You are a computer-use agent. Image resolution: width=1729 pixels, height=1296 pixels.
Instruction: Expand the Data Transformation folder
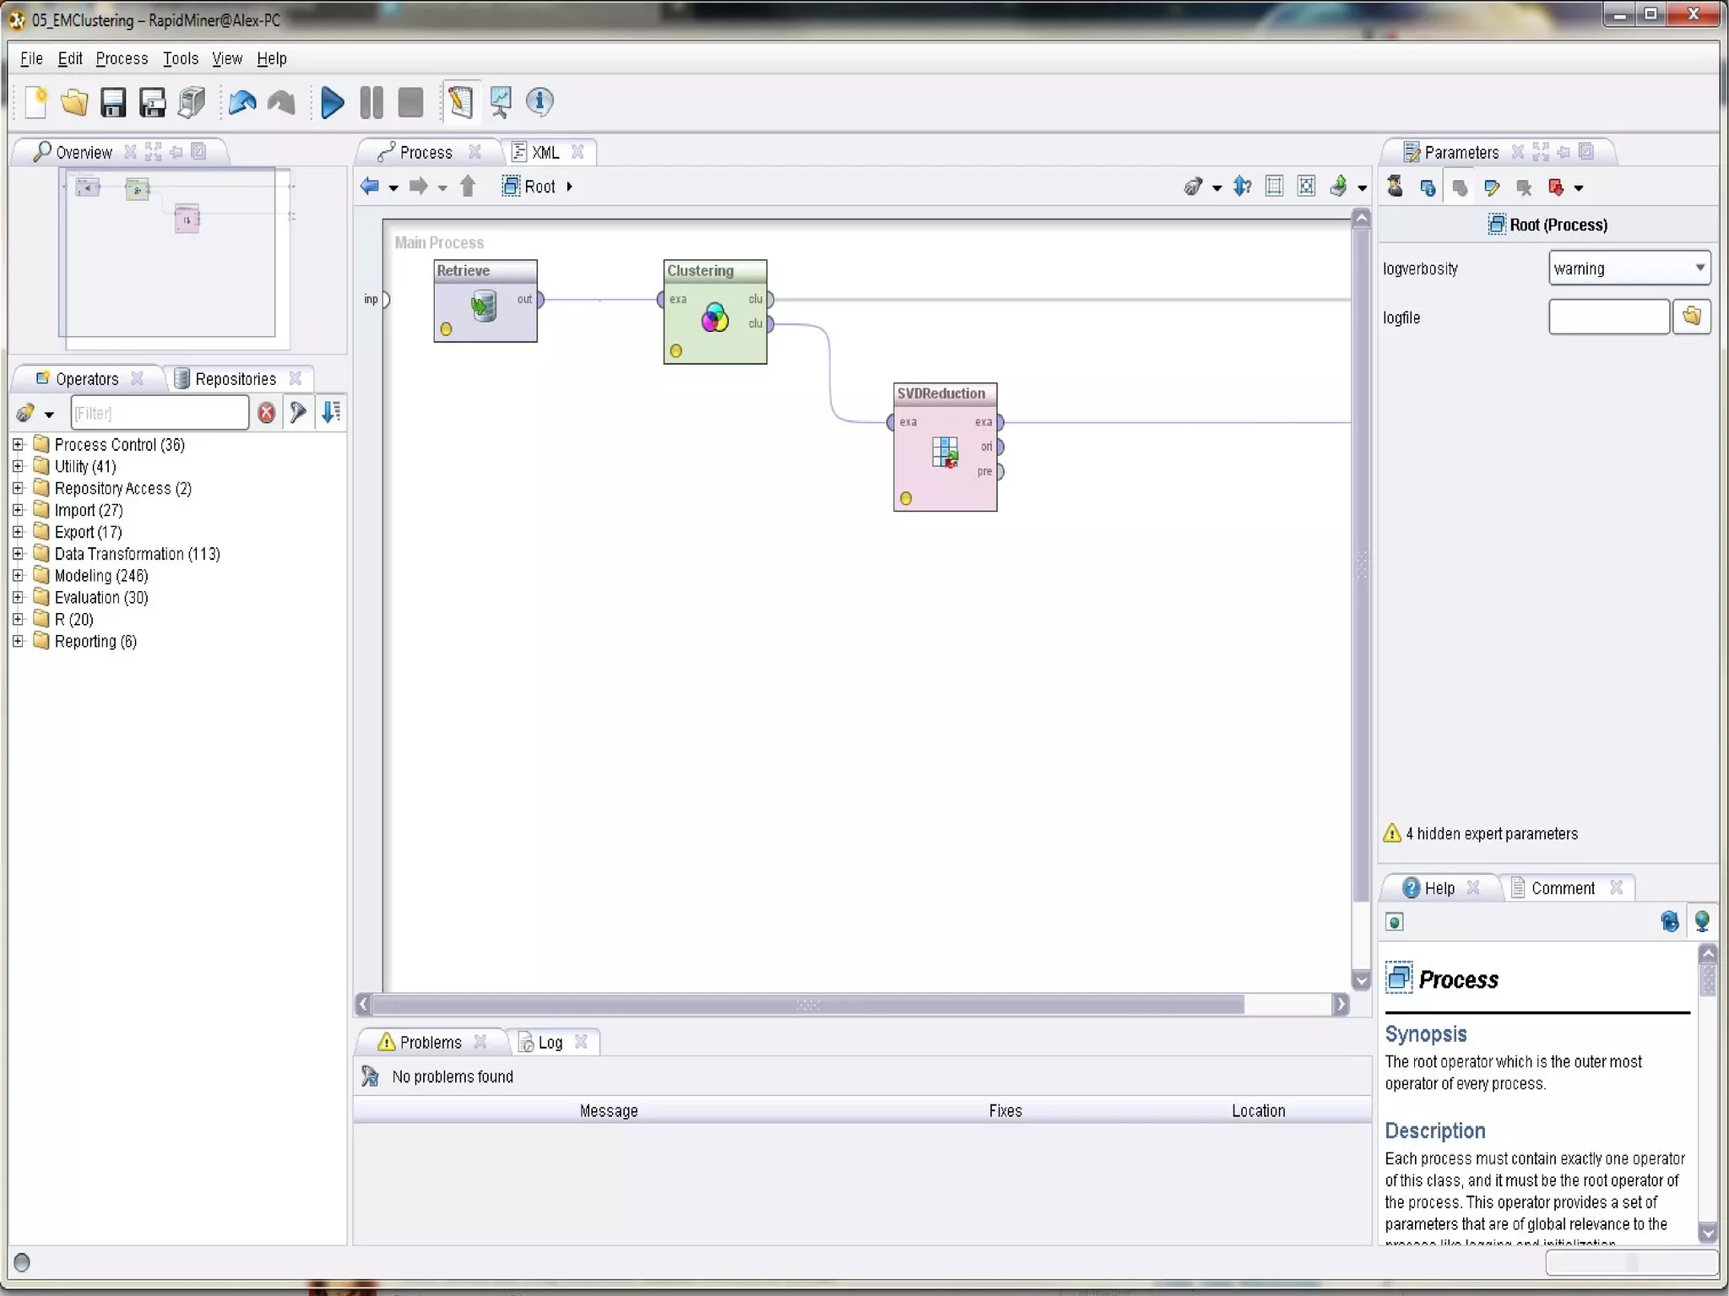tap(18, 553)
